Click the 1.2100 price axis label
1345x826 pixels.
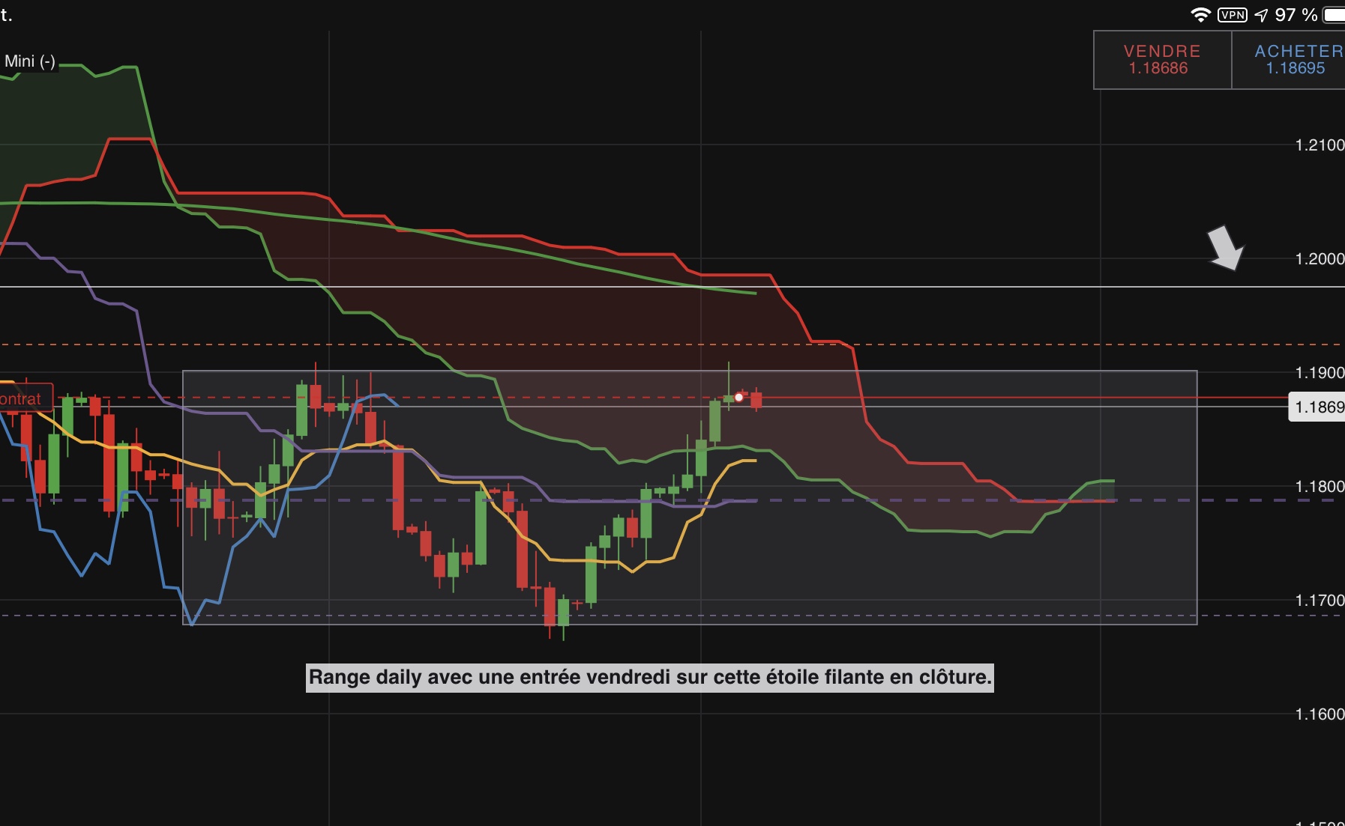[x=1320, y=145]
